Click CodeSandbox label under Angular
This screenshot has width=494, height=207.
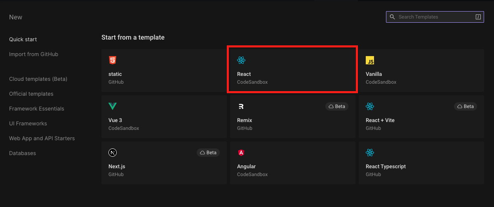point(252,174)
